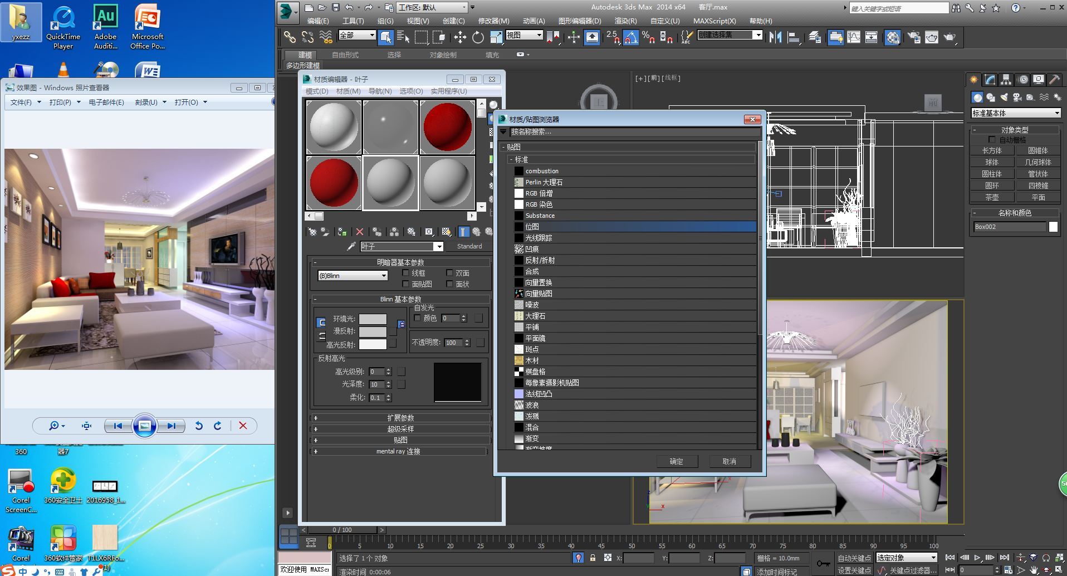Activate the Rotate tool
The width and height of the screenshot is (1067, 576).
pos(478,37)
